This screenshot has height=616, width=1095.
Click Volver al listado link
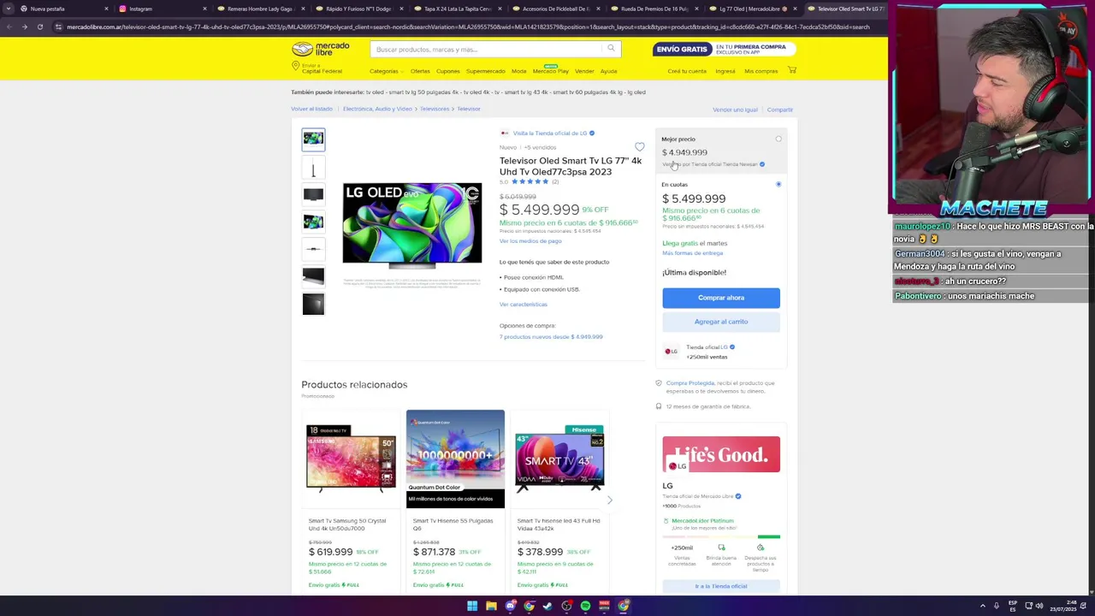point(311,109)
